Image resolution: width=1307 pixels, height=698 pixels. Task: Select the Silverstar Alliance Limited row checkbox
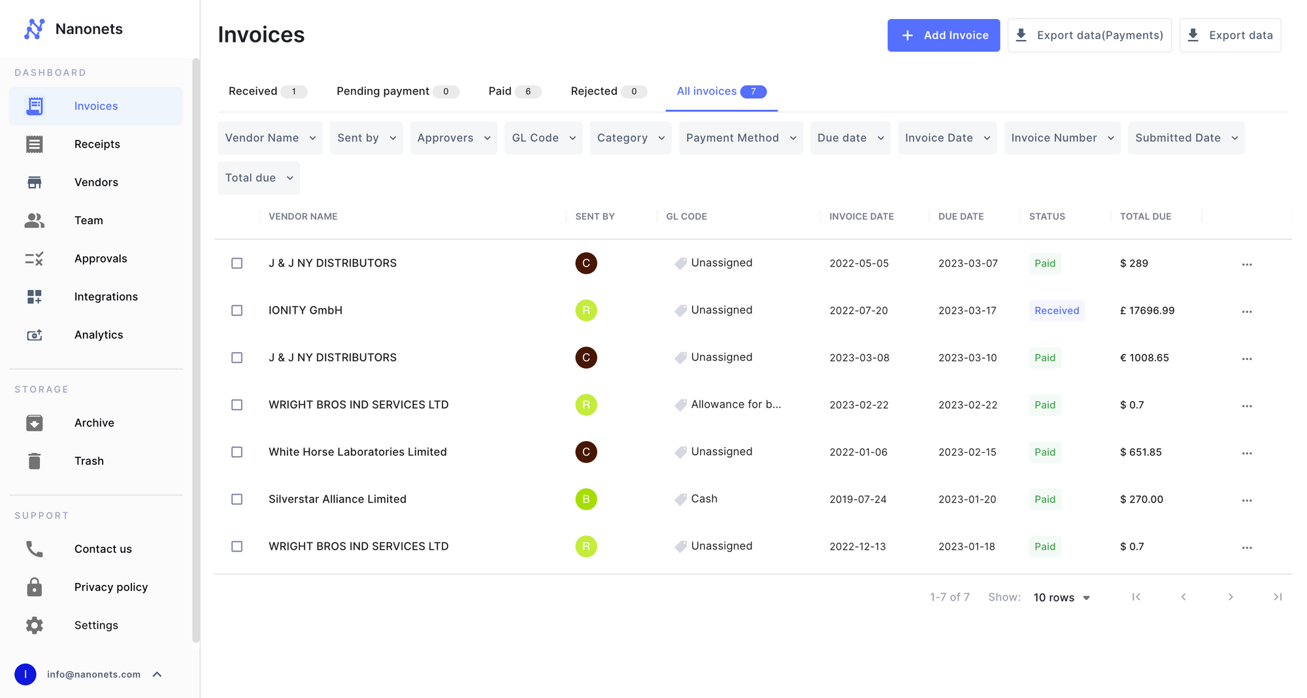pyautogui.click(x=237, y=499)
